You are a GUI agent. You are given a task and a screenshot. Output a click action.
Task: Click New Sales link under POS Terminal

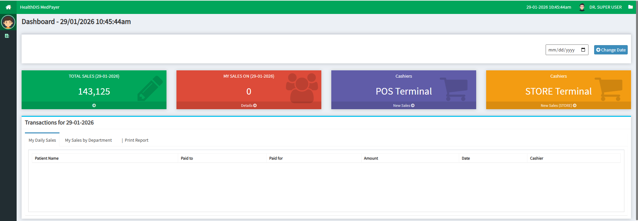coord(403,106)
